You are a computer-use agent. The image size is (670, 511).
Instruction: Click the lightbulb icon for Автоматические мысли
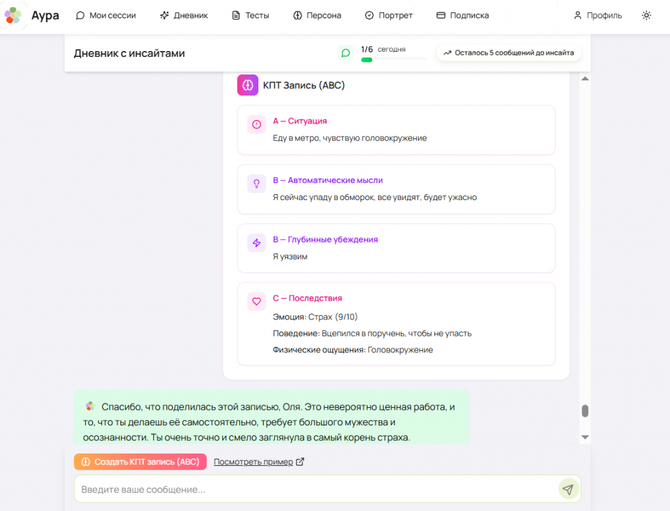click(x=256, y=184)
